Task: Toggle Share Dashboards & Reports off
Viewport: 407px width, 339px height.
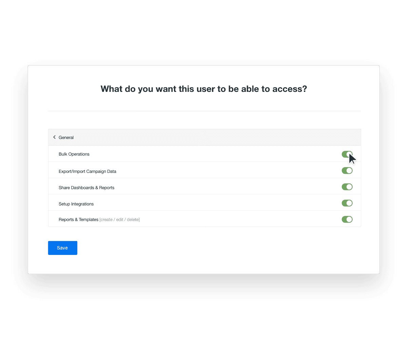Action: tap(347, 187)
